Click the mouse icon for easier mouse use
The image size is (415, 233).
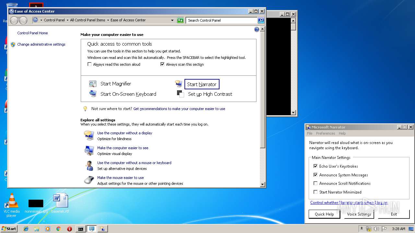89,180
